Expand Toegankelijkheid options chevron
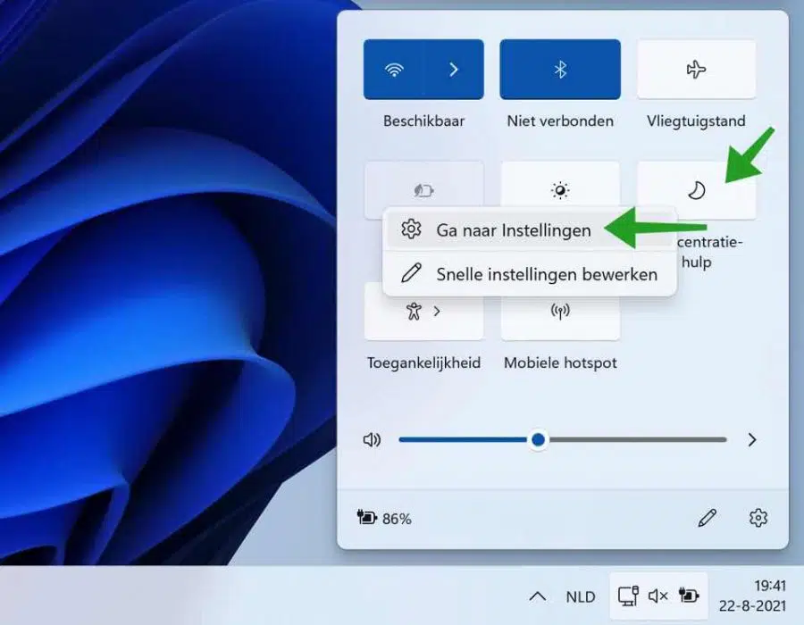 [x=437, y=311]
